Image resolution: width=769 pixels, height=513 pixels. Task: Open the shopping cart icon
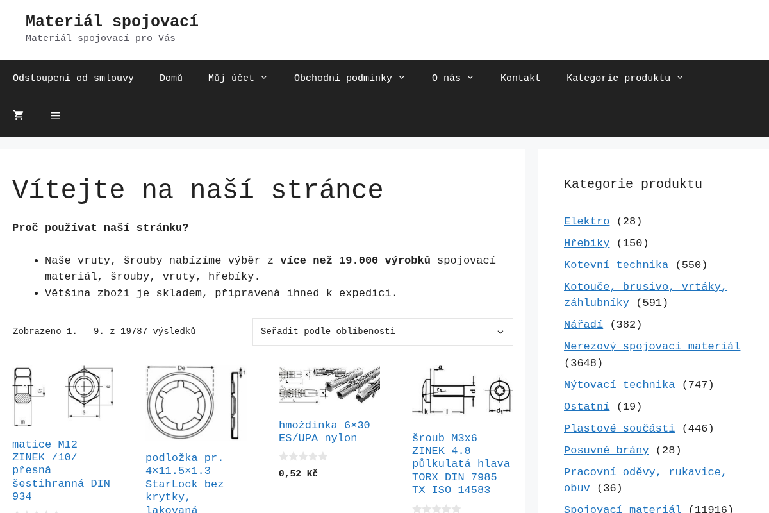pyautogui.click(x=19, y=115)
